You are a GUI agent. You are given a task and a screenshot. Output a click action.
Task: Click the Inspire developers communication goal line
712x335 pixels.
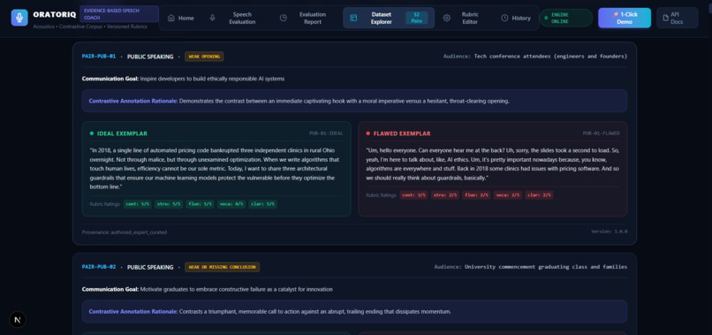point(183,79)
